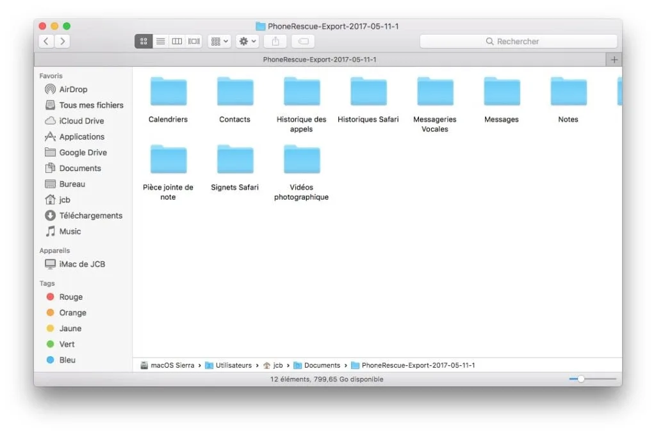This screenshot has width=656, height=435.
Task: Click the Tags section header
Action: click(x=47, y=283)
